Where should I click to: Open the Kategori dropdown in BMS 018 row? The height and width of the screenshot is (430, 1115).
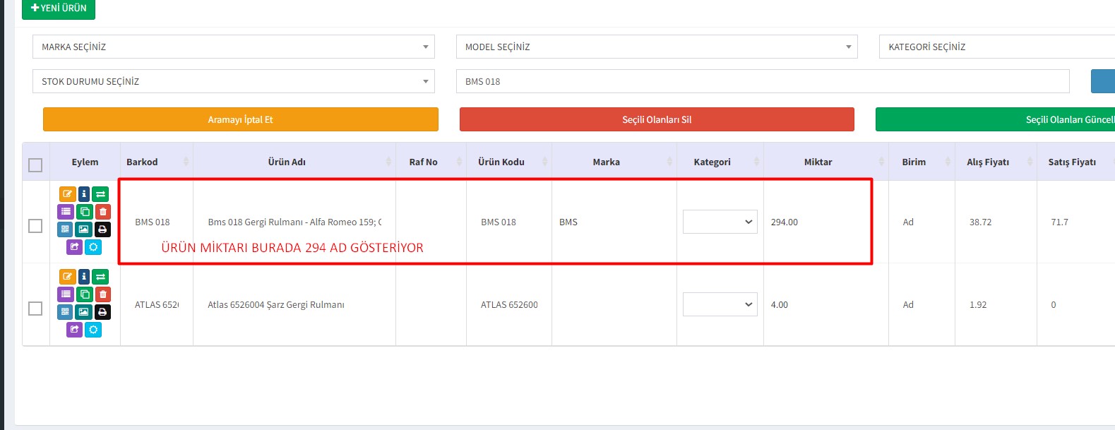click(720, 222)
